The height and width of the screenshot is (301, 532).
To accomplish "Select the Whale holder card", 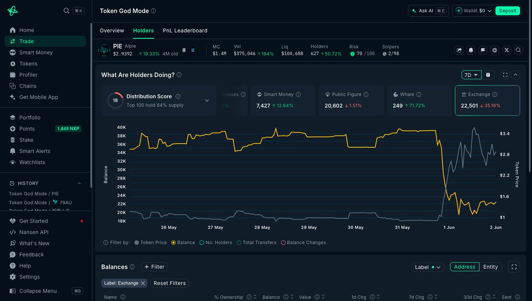I will point(419,100).
